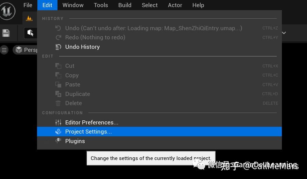This screenshot has width=307, height=179.
Task: Open the Build menu
Action: (x=125, y=5)
